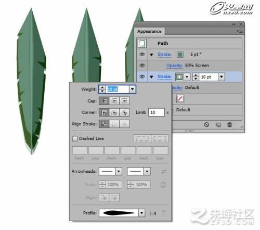This screenshot has height=230, width=260.
Task: Hide the 5 pt Stroke visibility eye
Action: [x=142, y=55]
